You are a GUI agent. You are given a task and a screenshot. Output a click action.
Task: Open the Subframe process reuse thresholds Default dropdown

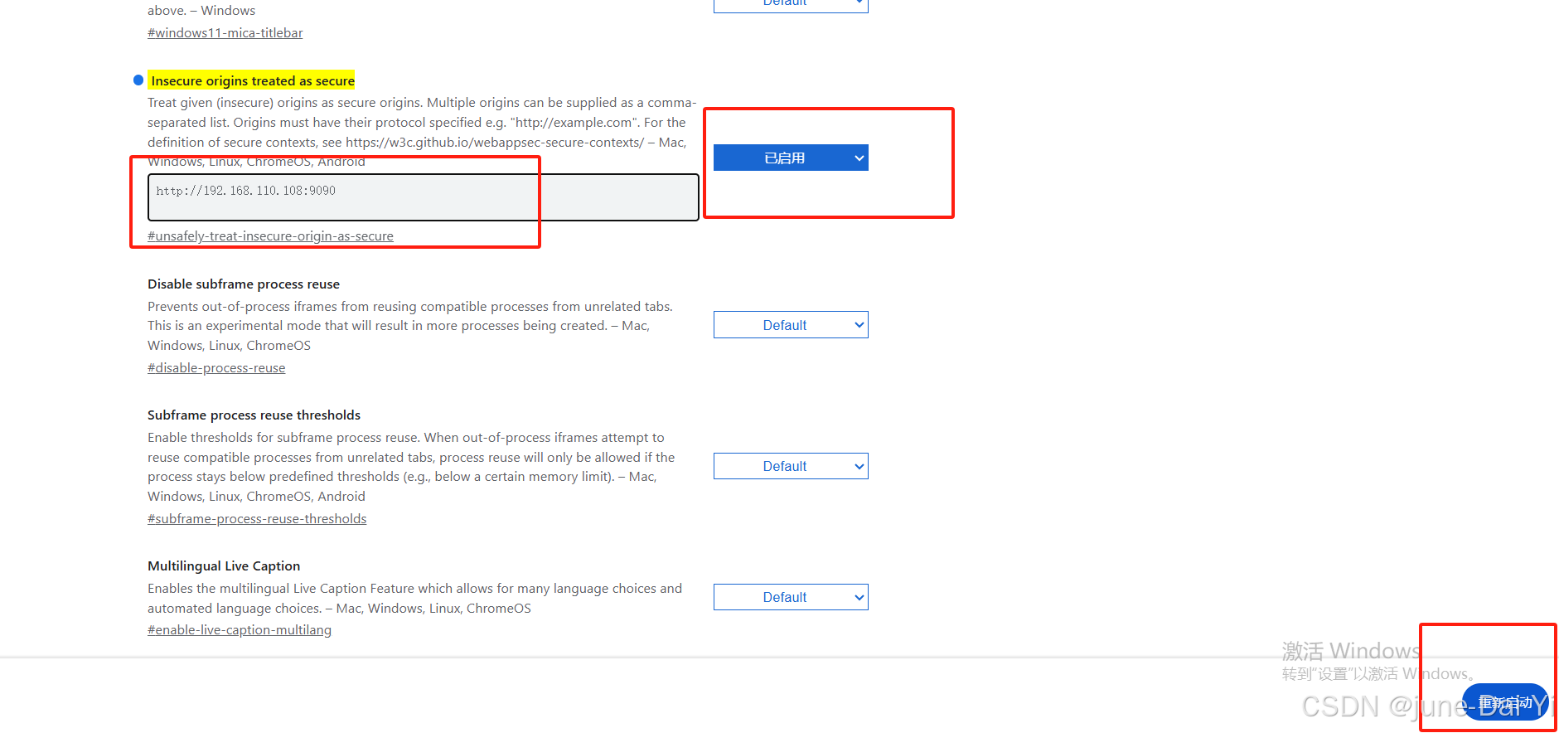point(791,466)
